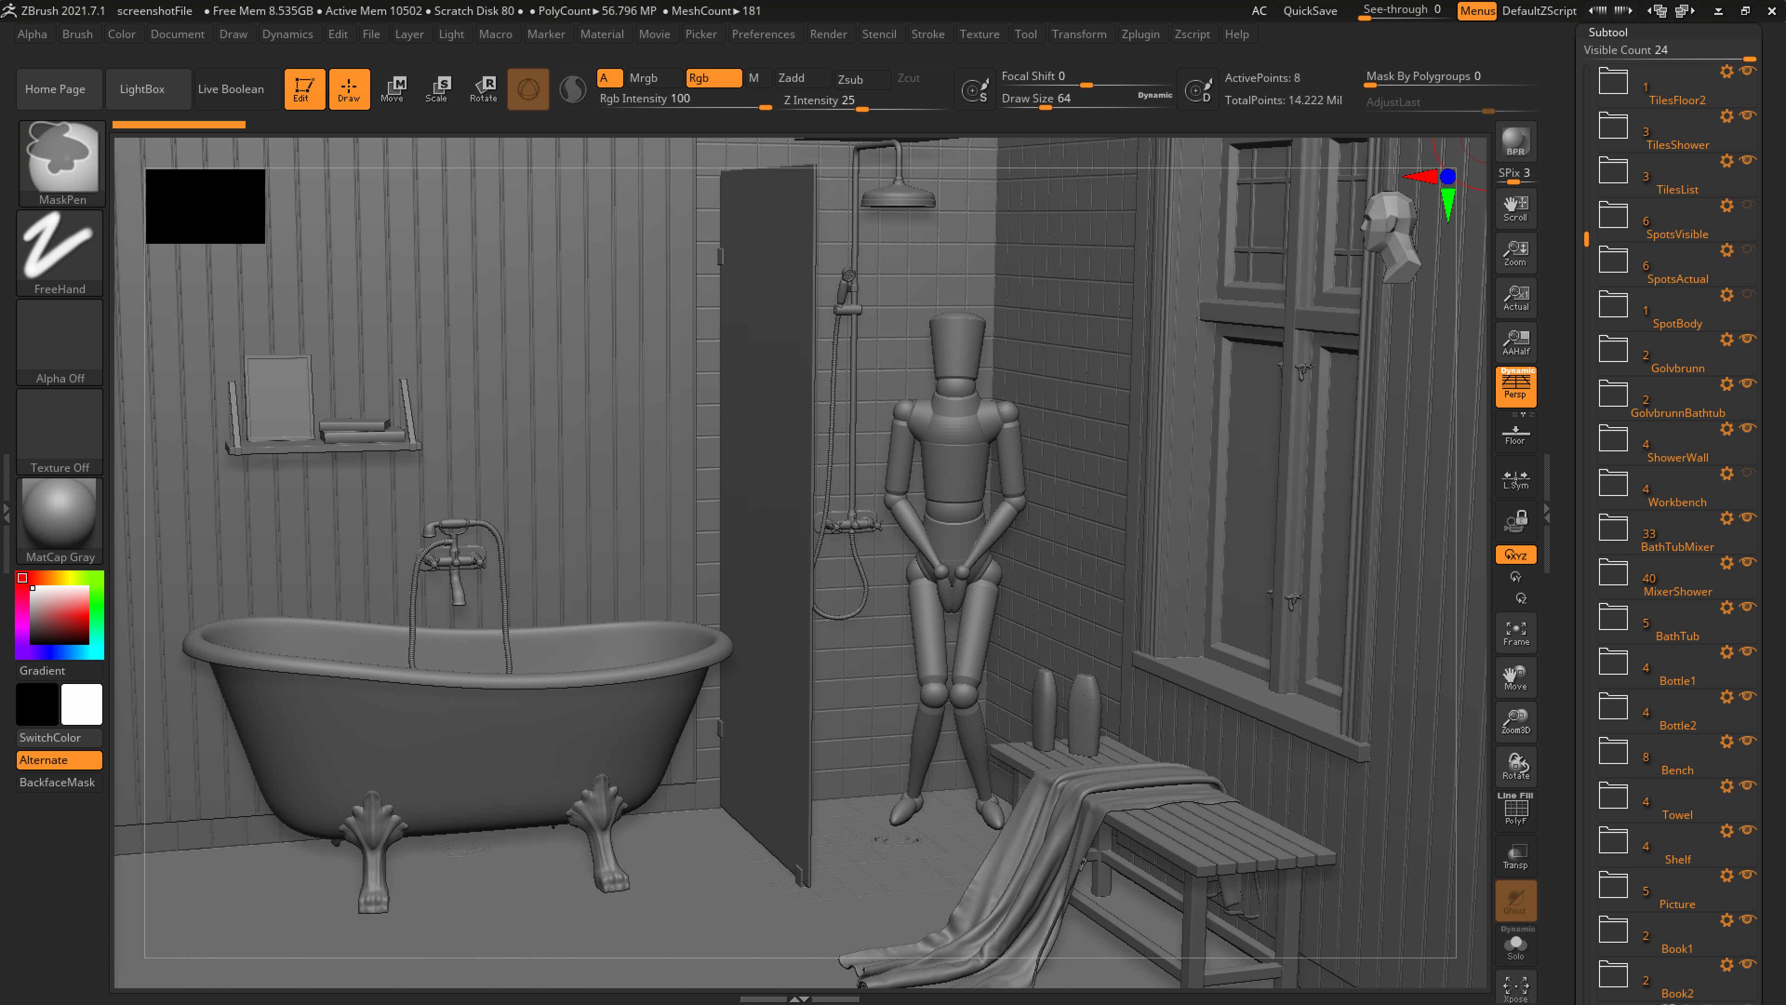
Task: Click the white secondary color swatch
Action: (82, 705)
